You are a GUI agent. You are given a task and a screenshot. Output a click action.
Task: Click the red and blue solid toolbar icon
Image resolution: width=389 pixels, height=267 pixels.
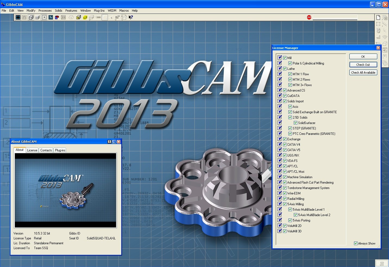pyautogui.click(x=57, y=17)
